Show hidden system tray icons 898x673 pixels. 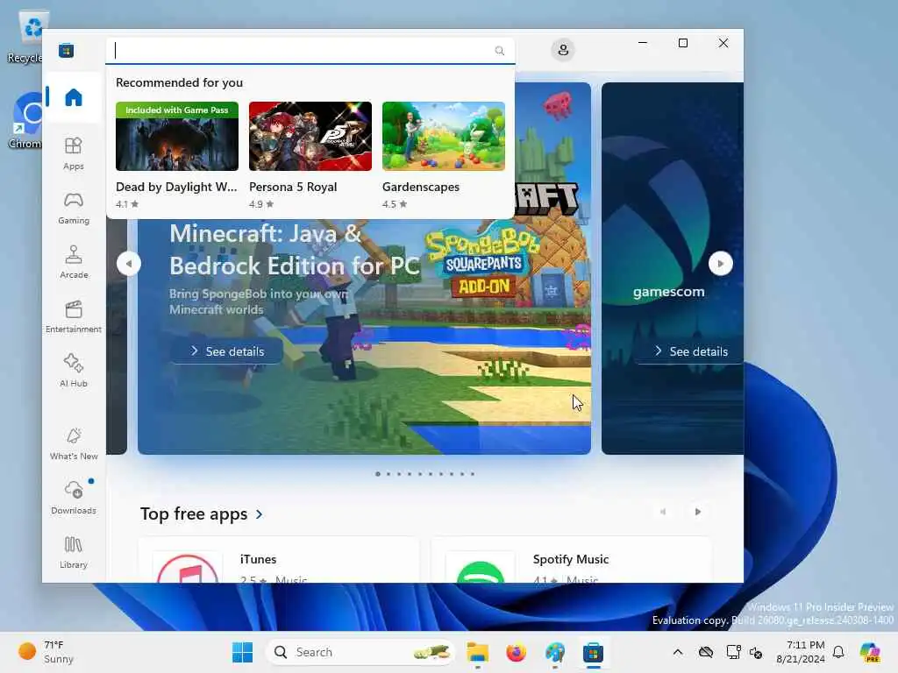678,652
